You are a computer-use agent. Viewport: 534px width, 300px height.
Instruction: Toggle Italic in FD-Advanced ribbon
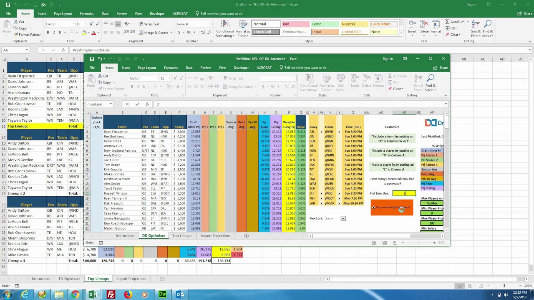54,32
